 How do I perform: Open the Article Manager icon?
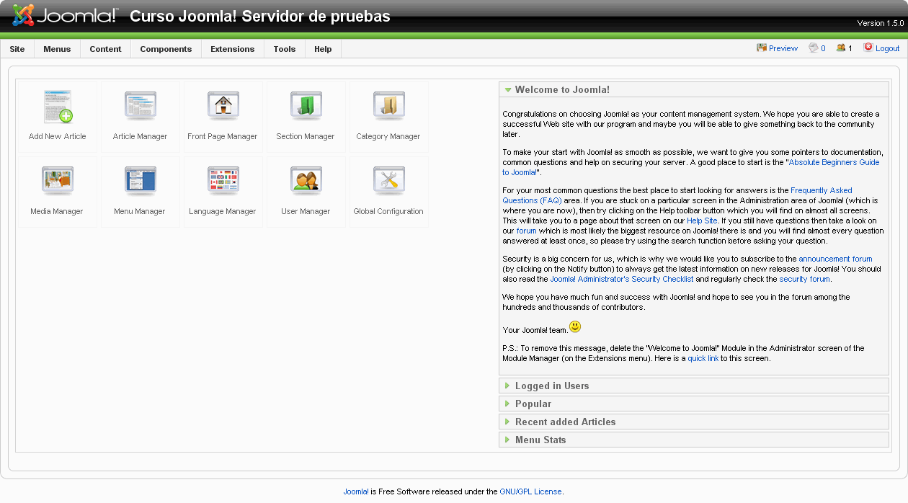click(x=140, y=107)
